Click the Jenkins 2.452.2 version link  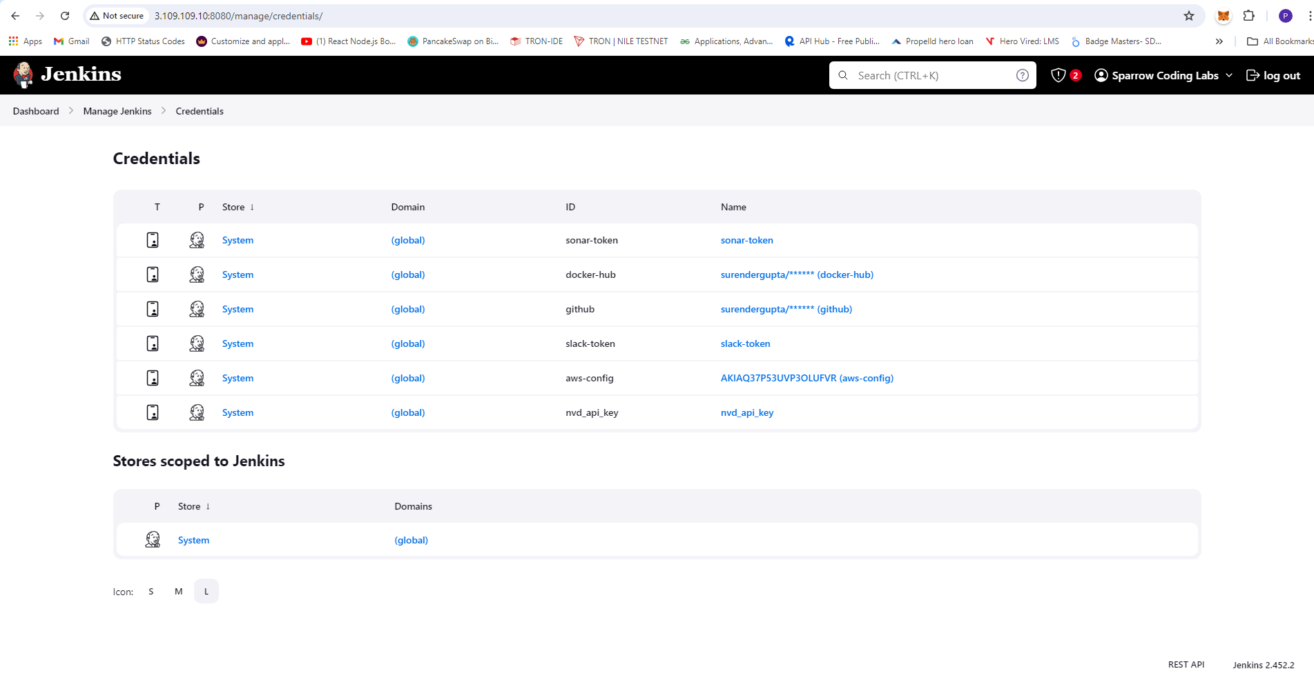[1263, 665]
